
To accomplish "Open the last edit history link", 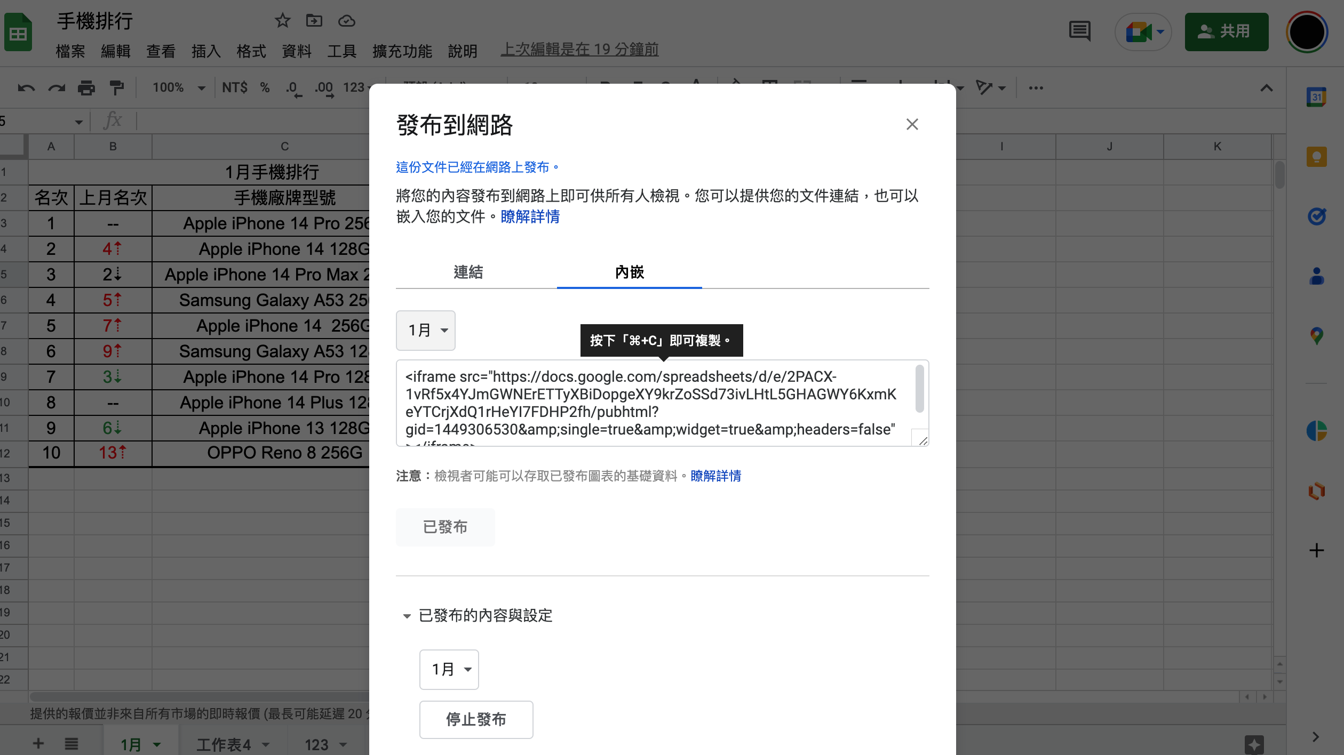I will pyautogui.click(x=579, y=50).
